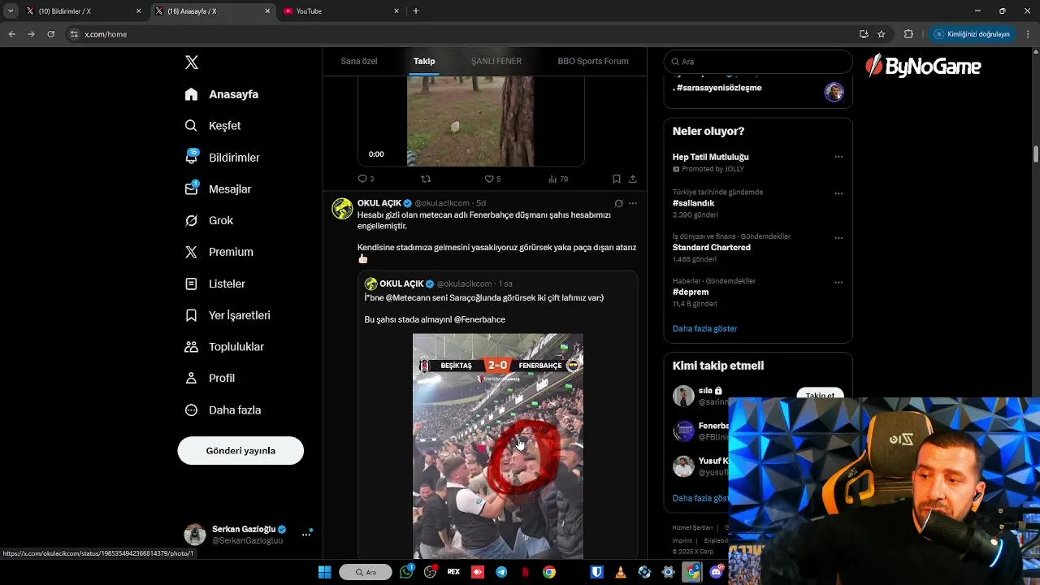Open more options for #sallandık trend
The width and height of the screenshot is (1040, 585).
coord(838,193)
